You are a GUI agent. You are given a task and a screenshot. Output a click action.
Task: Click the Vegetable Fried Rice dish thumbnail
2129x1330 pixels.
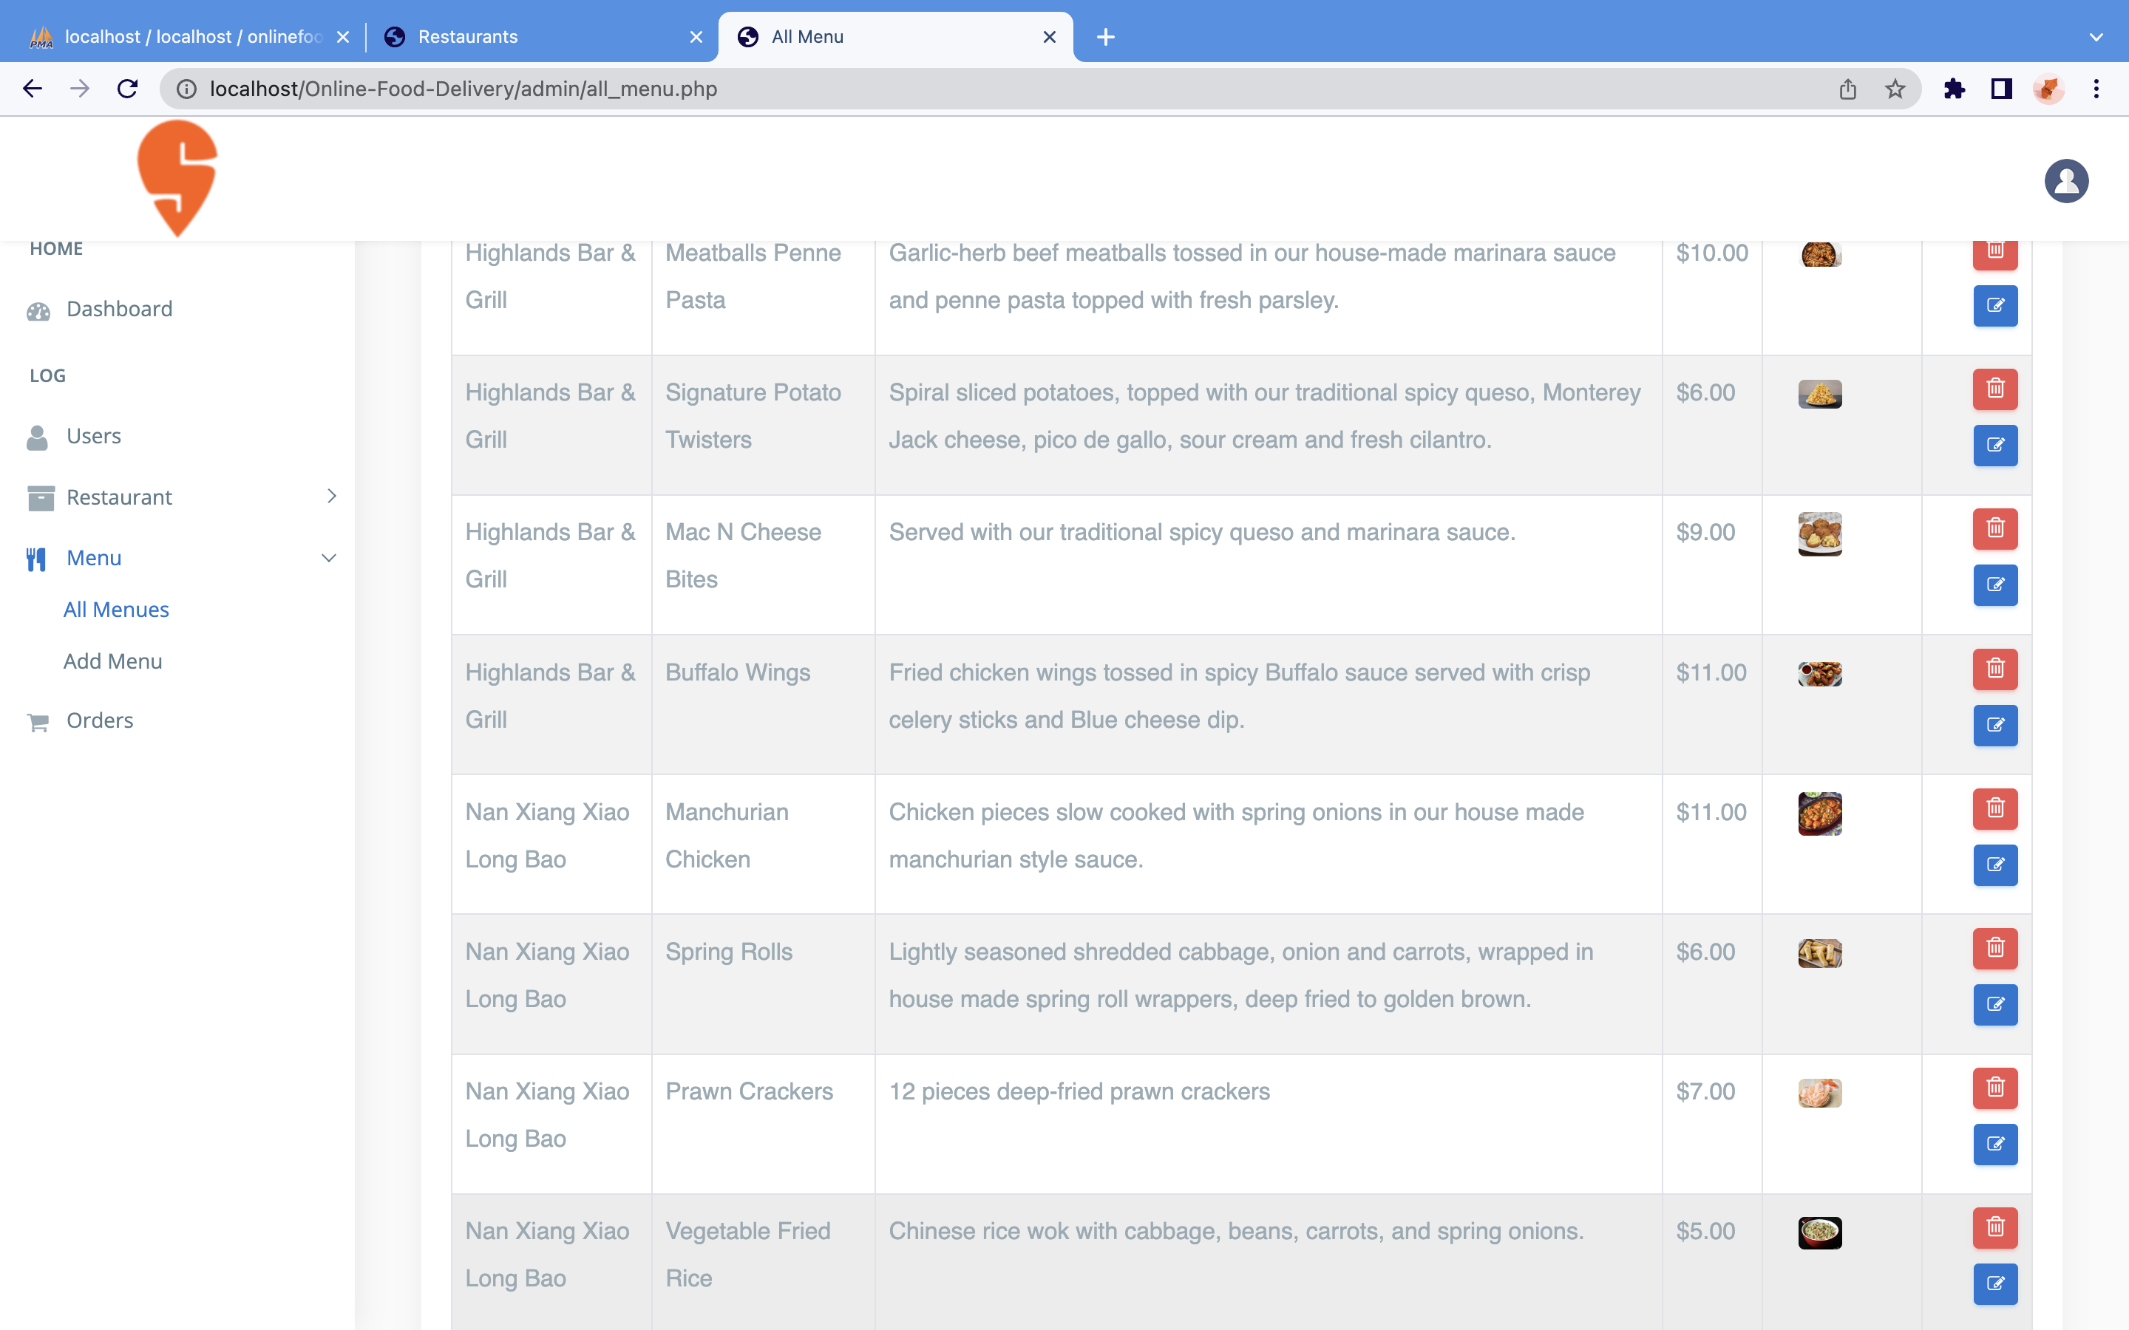1819,1232
